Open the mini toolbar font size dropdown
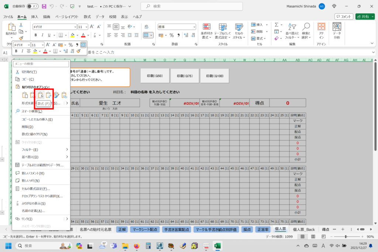The height and width of the screenshot is (252, 378). point(43,45)
